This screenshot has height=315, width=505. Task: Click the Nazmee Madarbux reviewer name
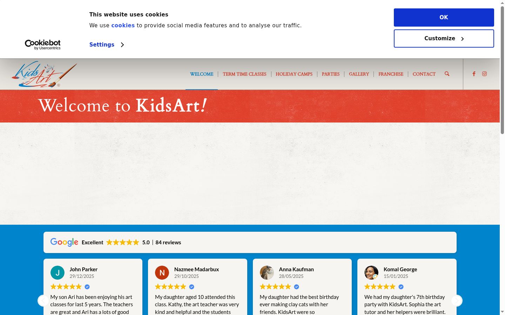click(x=196, y=269)
